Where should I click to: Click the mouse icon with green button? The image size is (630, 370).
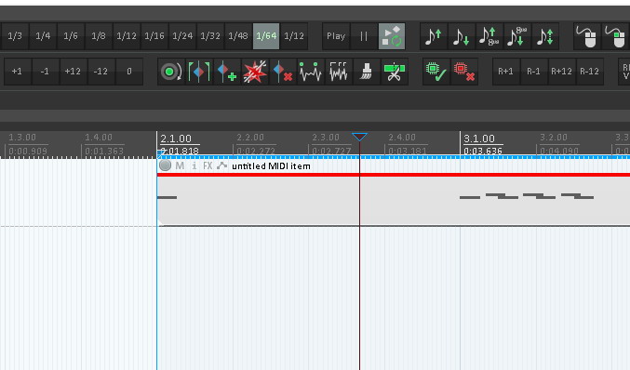pos(615,36)
